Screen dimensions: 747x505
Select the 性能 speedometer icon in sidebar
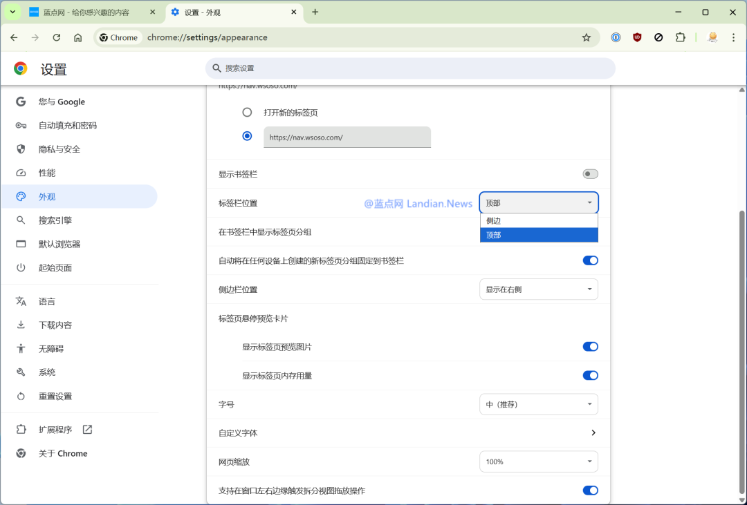pos(21,173)
